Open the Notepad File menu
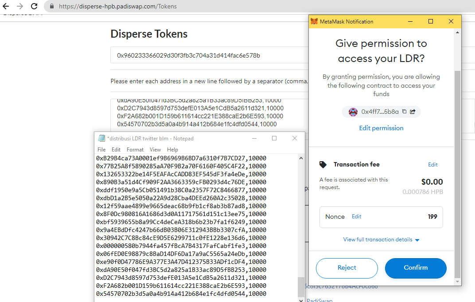The height and width of the screenshot is (302, 475). pos(101,150)
